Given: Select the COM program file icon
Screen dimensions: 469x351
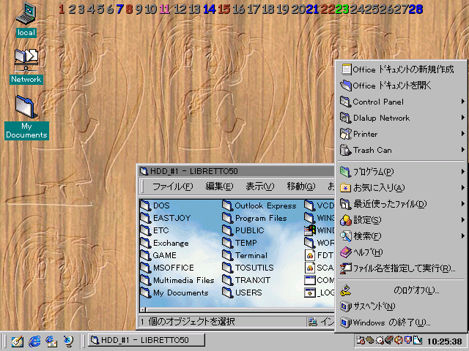Looking at the screenshot, I should (310, 280).
